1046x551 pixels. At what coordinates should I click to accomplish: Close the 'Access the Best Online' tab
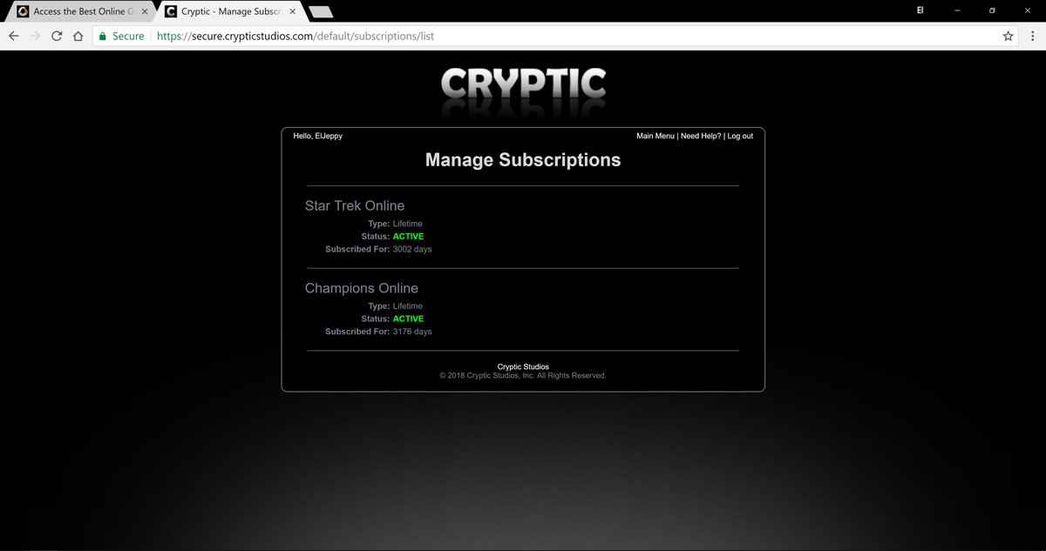point(145,11)
